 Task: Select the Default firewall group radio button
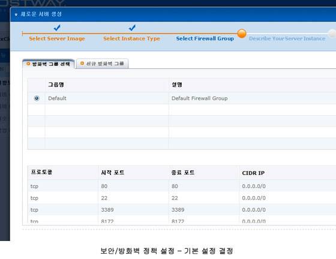point(37,98)
